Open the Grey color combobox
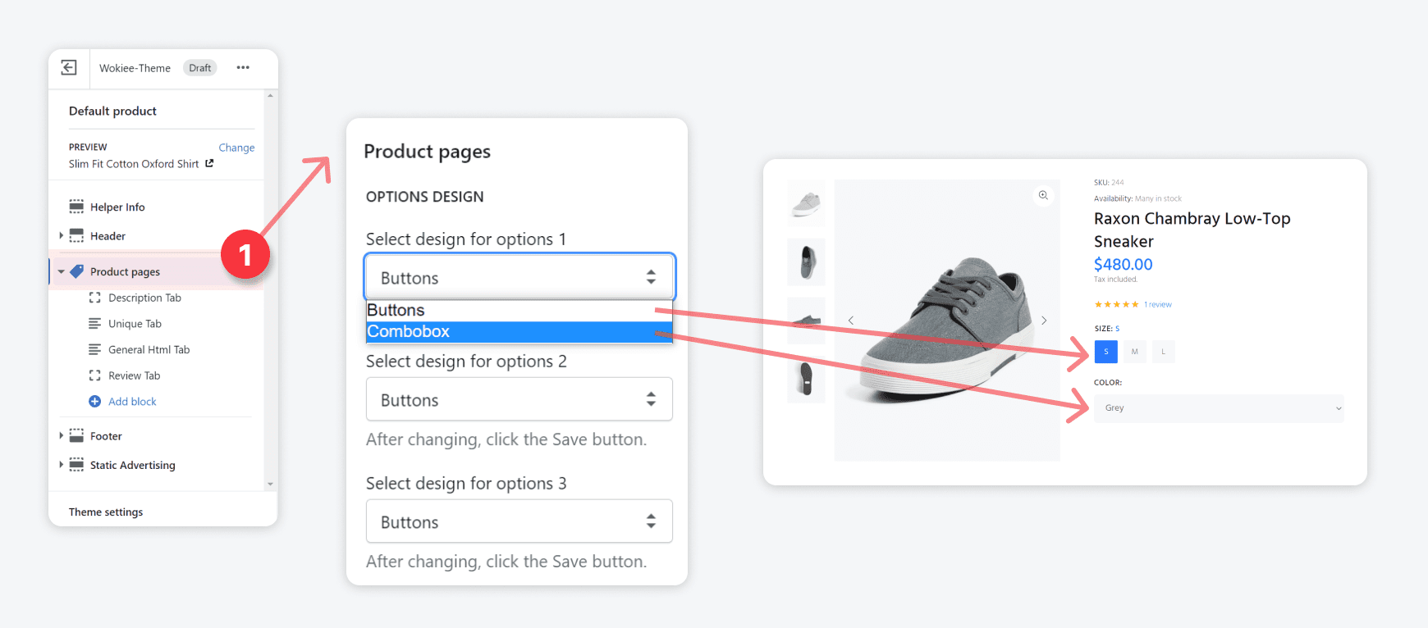 [1218, 408]
